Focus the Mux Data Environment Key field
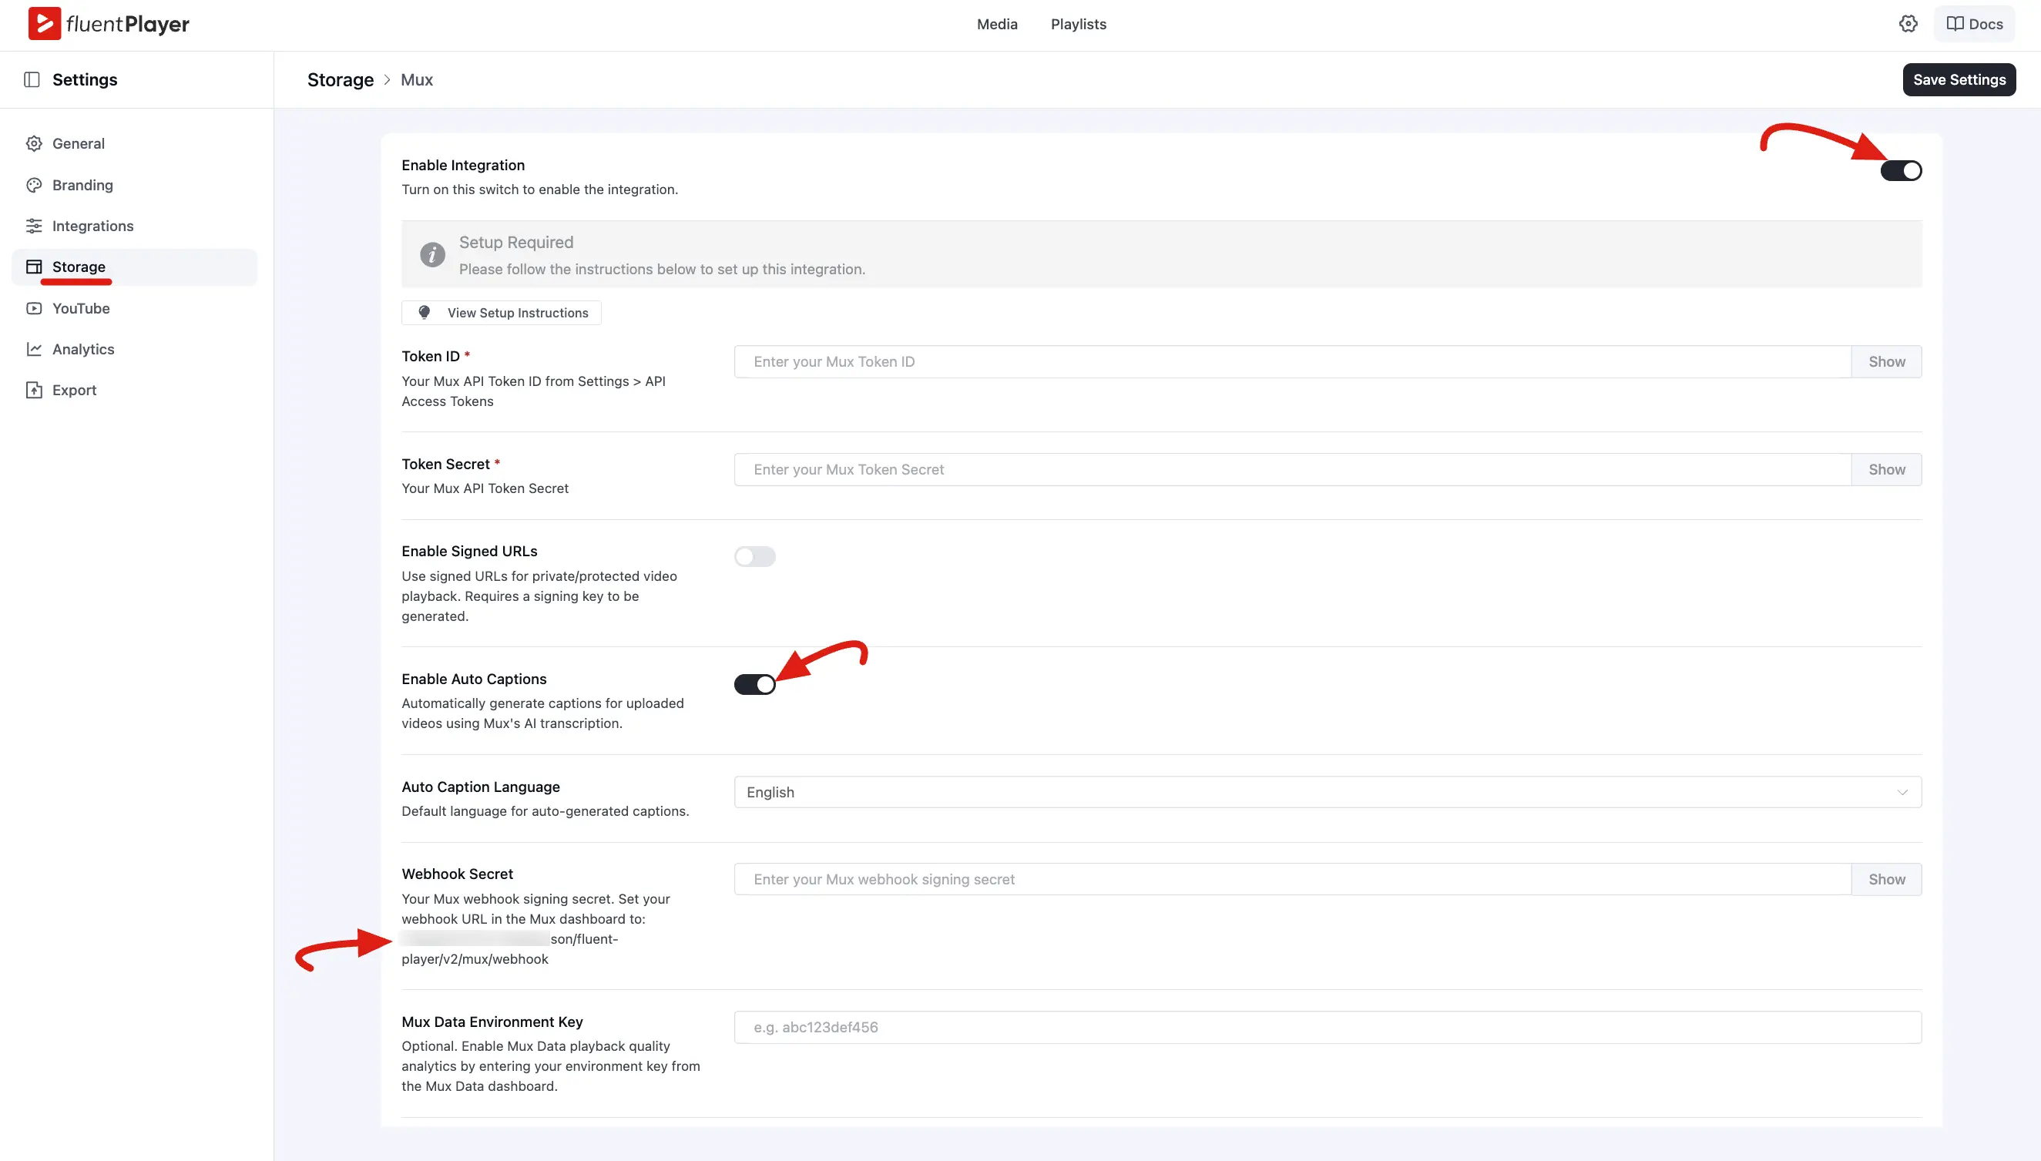 (x=1328, y=1027)
